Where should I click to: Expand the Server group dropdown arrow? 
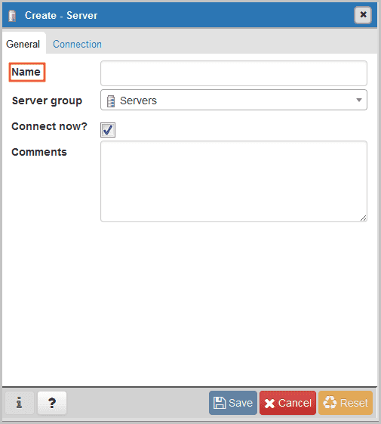click(x=359, y=100)
